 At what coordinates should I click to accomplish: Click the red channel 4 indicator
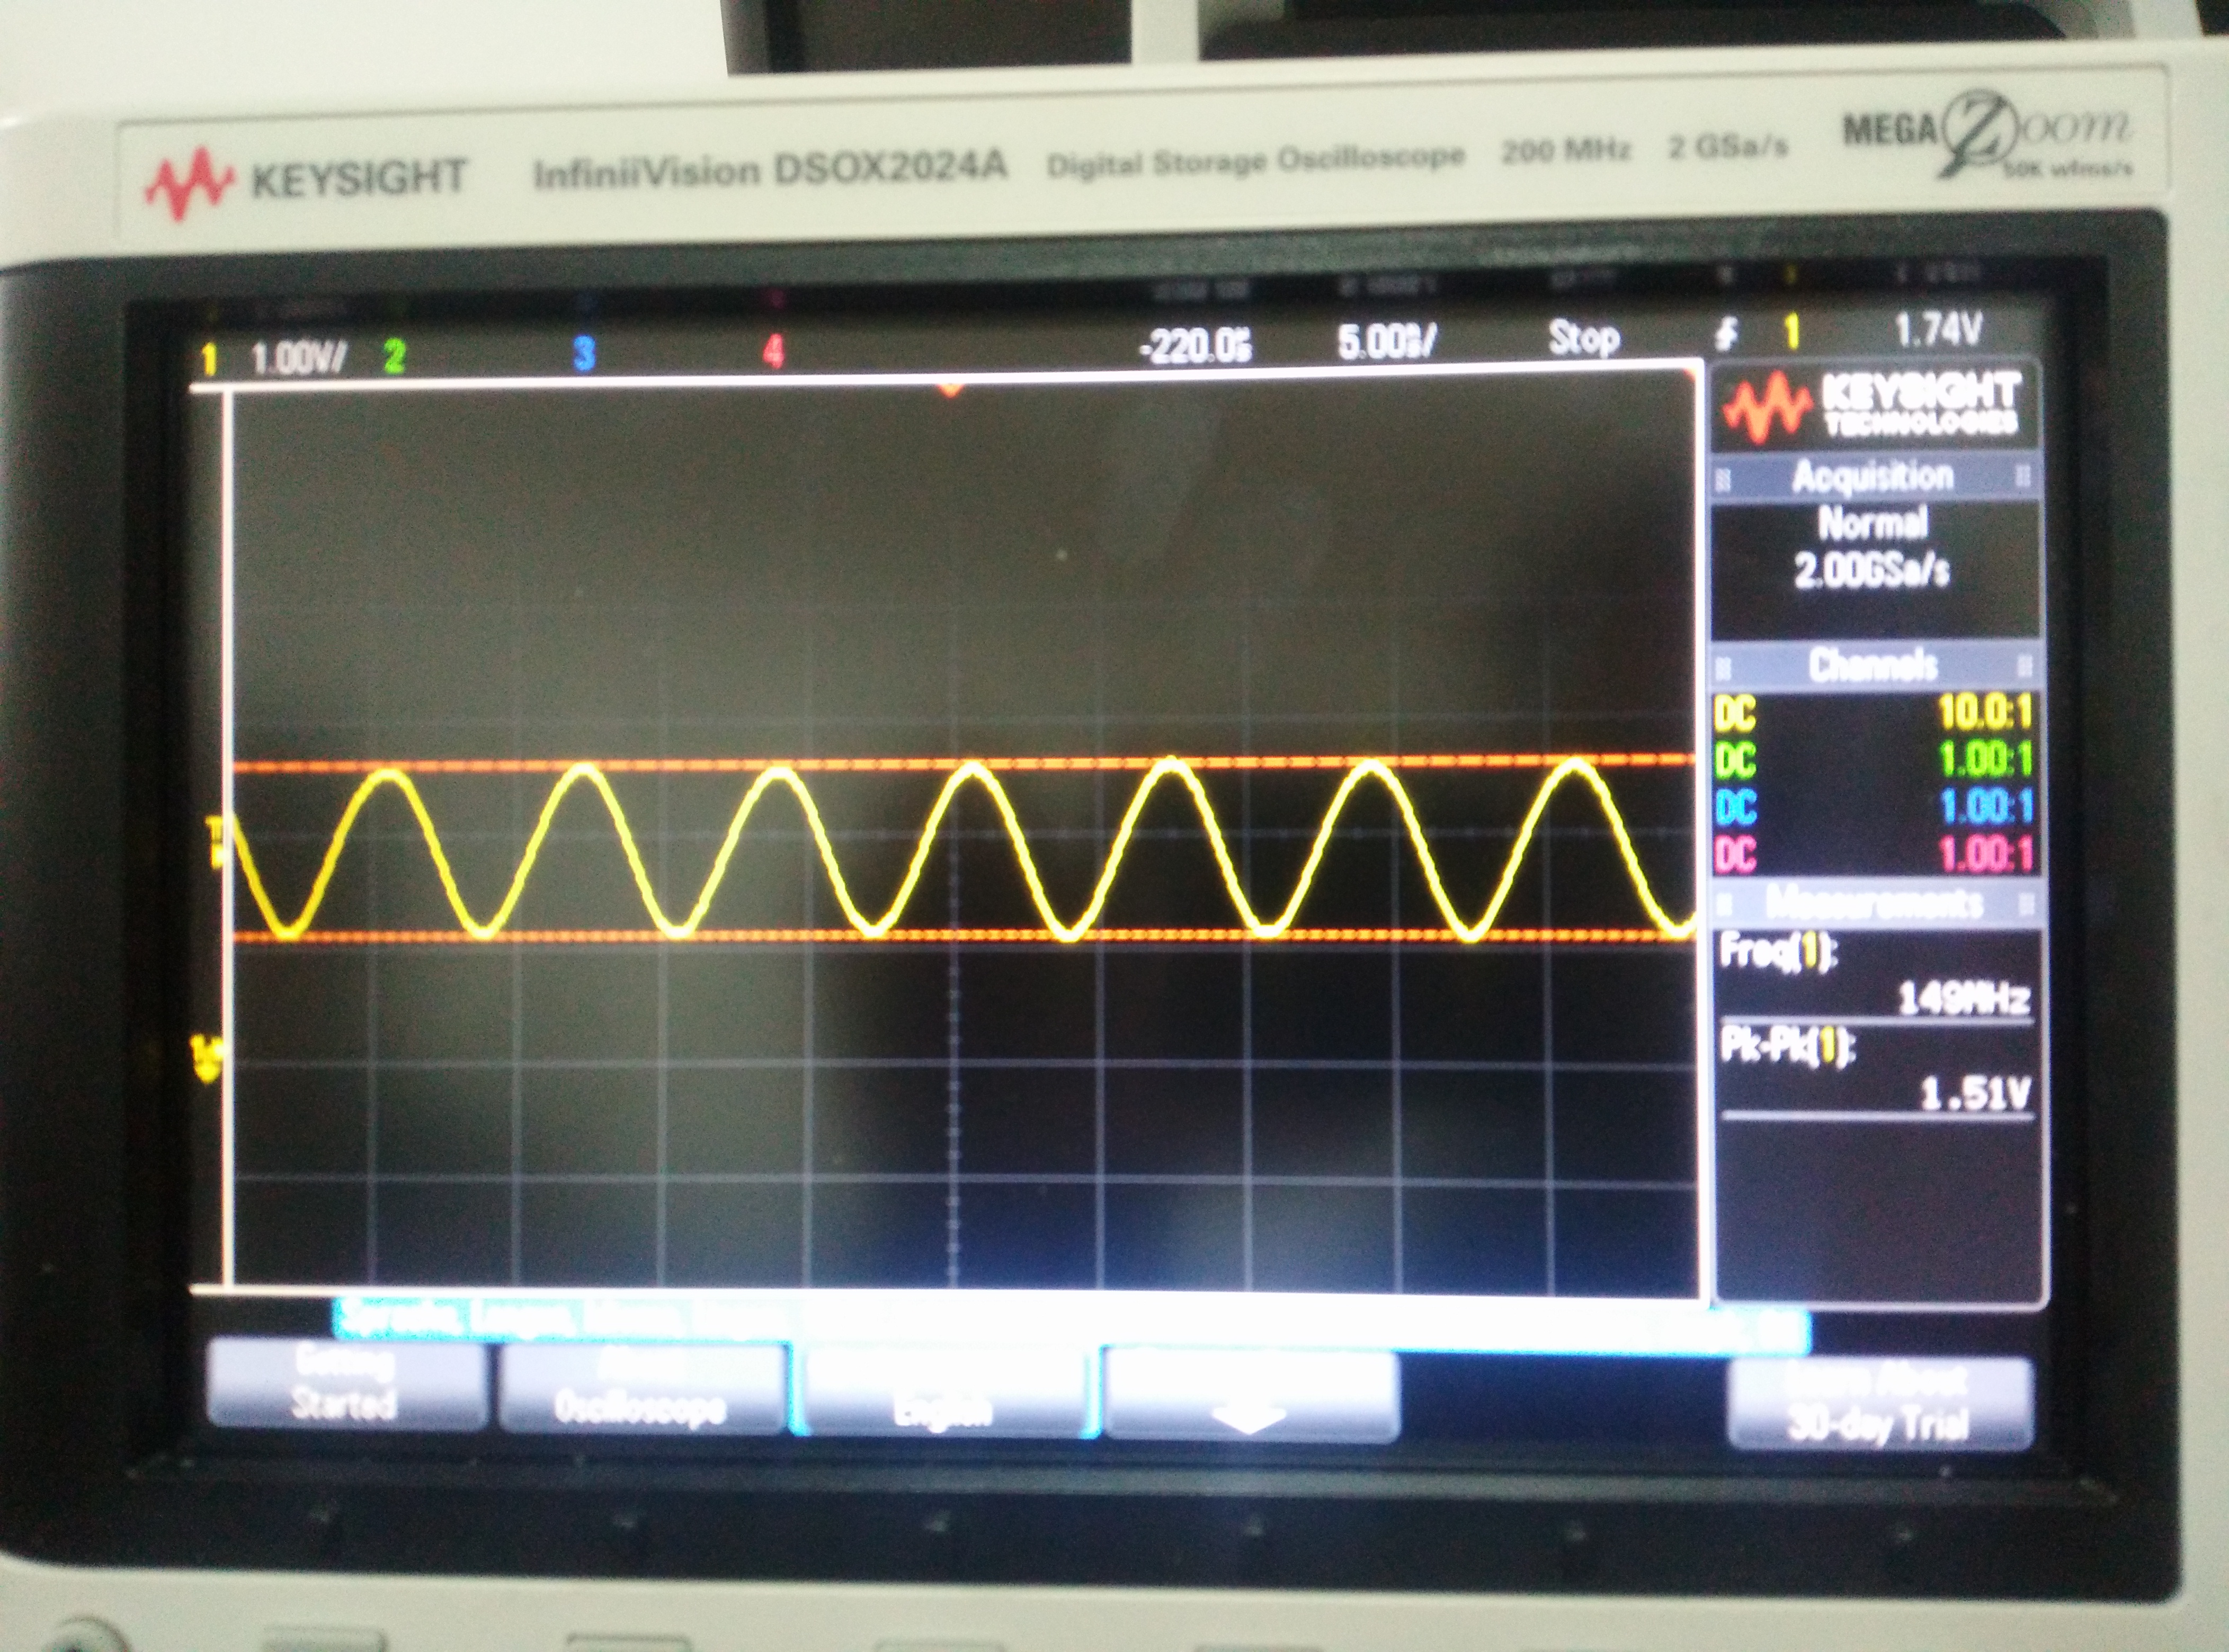[772, 351]
